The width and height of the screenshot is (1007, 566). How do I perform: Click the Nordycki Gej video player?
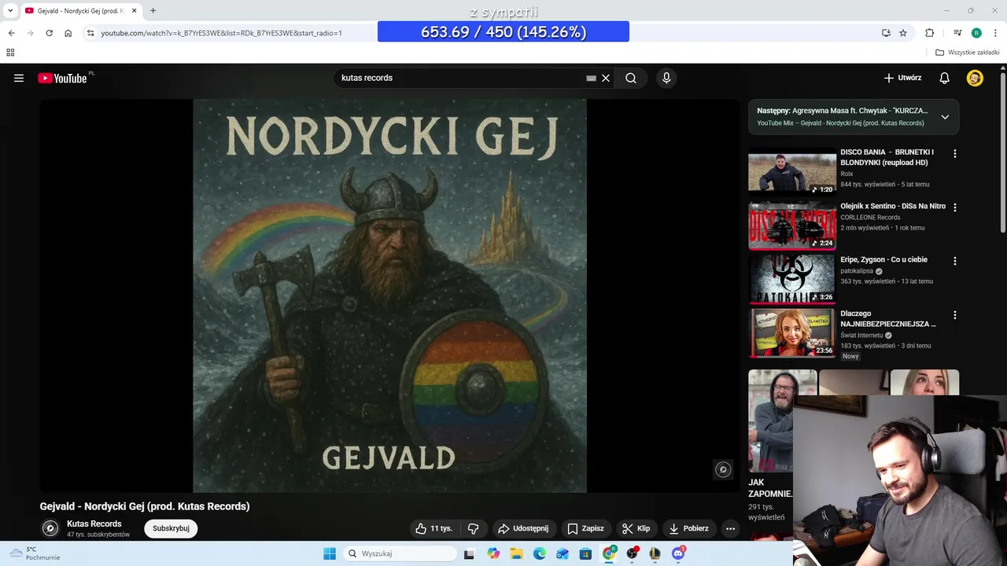(389, 296)
